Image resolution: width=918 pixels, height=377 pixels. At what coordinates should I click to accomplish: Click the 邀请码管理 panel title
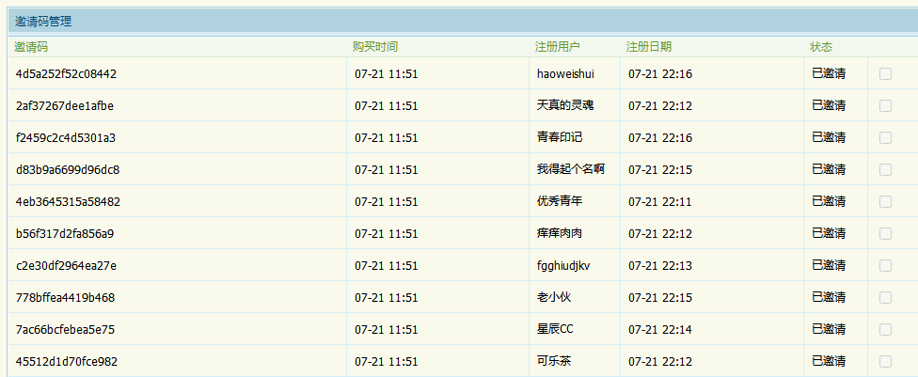click(x=43, y=21)
